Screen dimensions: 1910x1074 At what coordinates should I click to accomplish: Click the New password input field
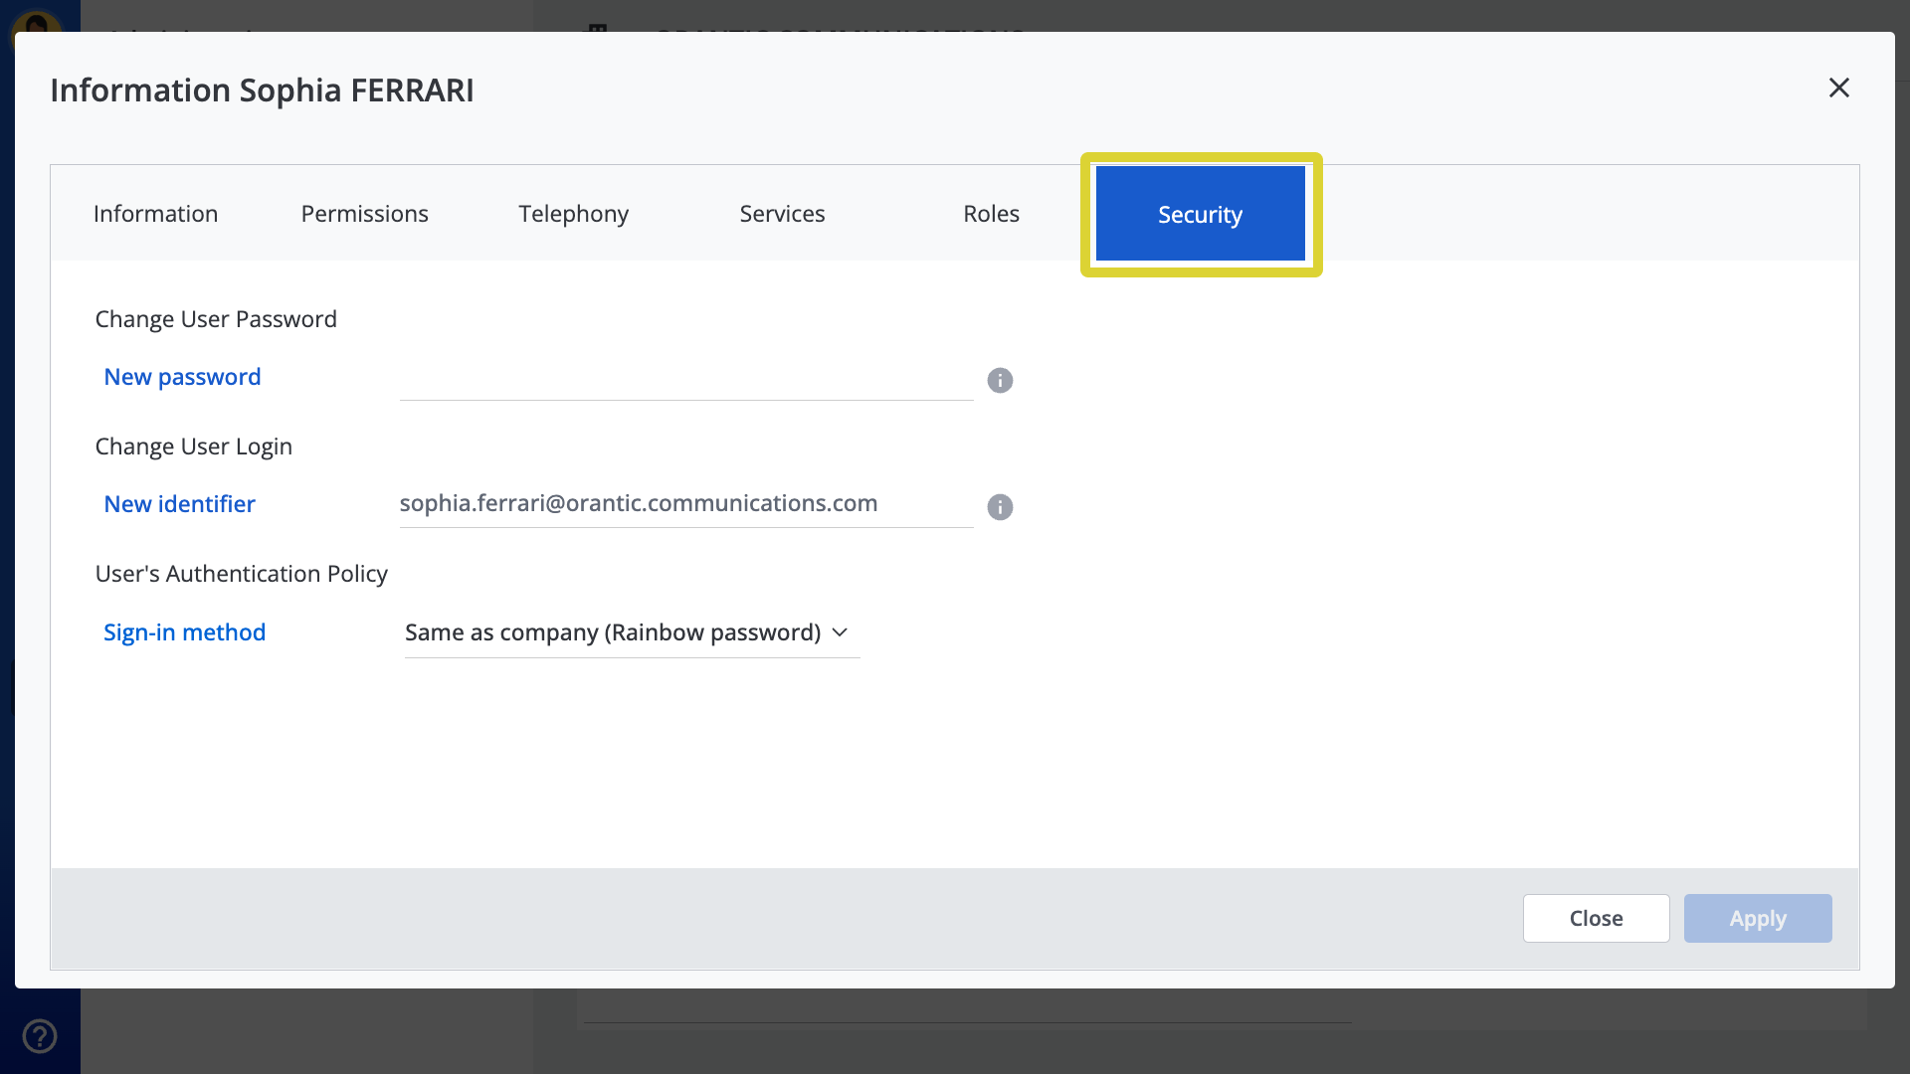pos(684,383)
